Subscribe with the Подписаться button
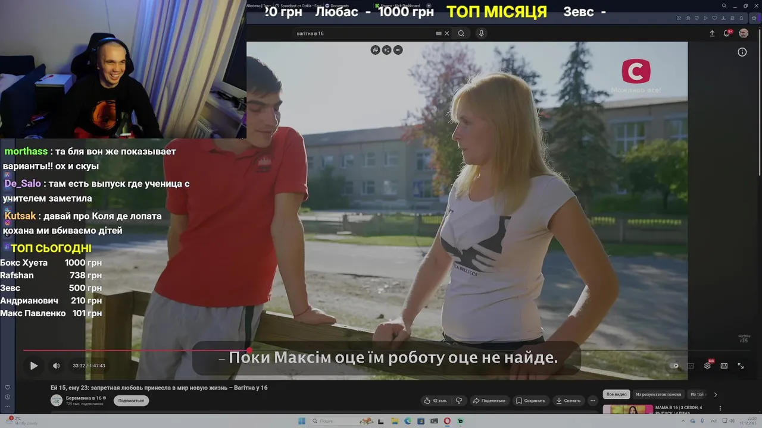 pyautogui.click(x=131, y=401)
